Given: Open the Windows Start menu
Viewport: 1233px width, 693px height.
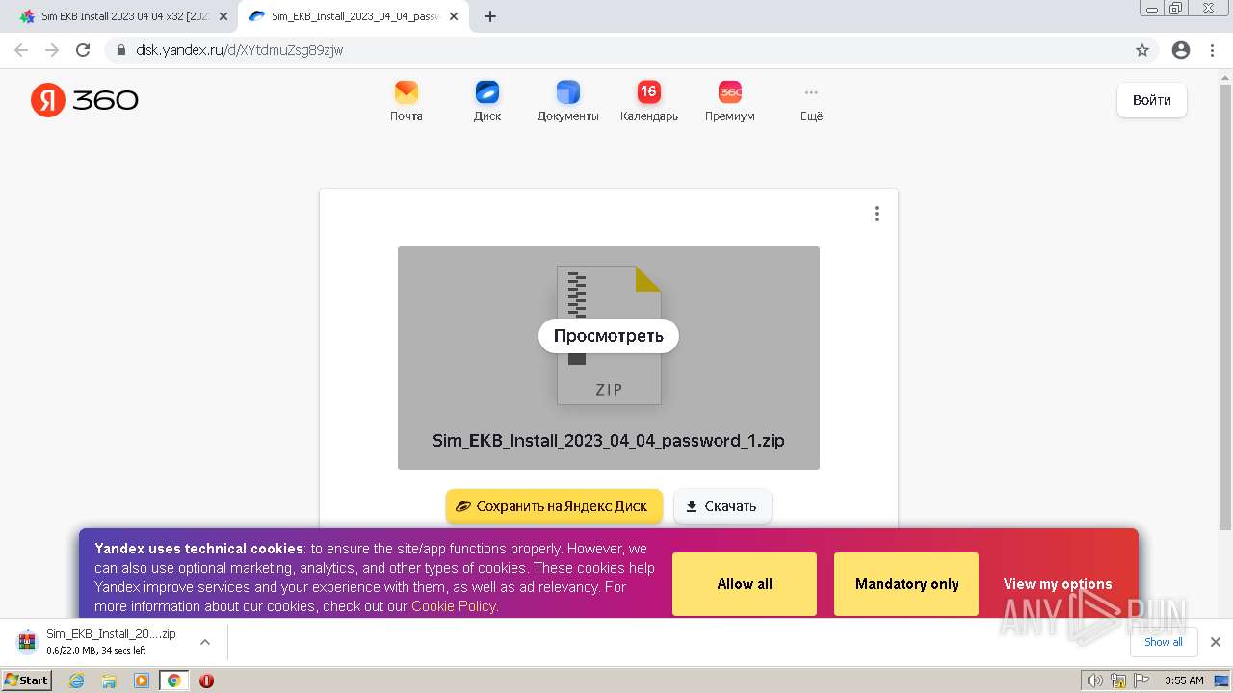Looking at the screenshot, I should [26, 680].
